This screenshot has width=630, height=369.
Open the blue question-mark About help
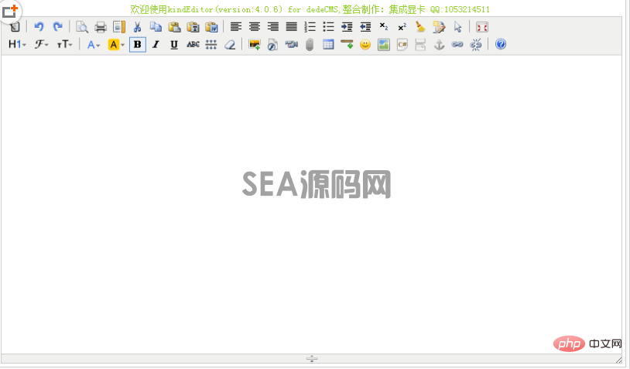click(x=501, y=44)
